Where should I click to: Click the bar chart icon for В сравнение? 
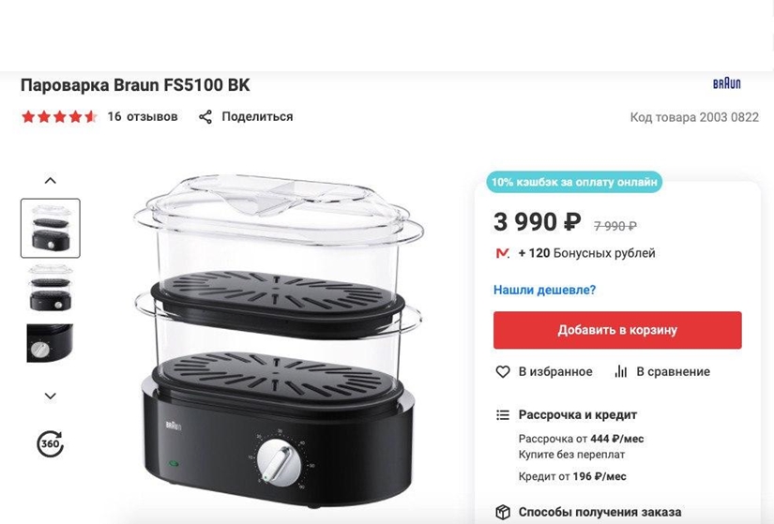(x=620, y=372)
